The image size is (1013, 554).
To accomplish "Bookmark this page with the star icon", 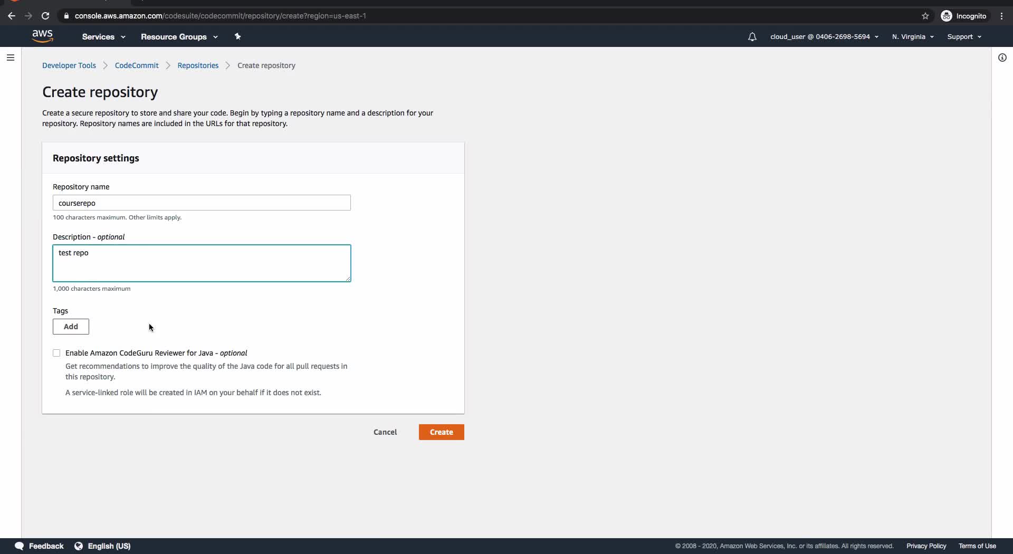I will coord(925,16).
